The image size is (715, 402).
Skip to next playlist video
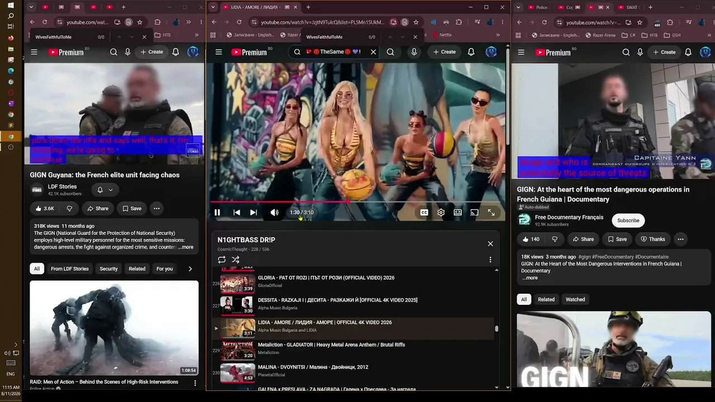(254, 213)
